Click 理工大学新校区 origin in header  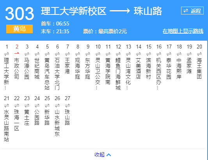(74, 11)
